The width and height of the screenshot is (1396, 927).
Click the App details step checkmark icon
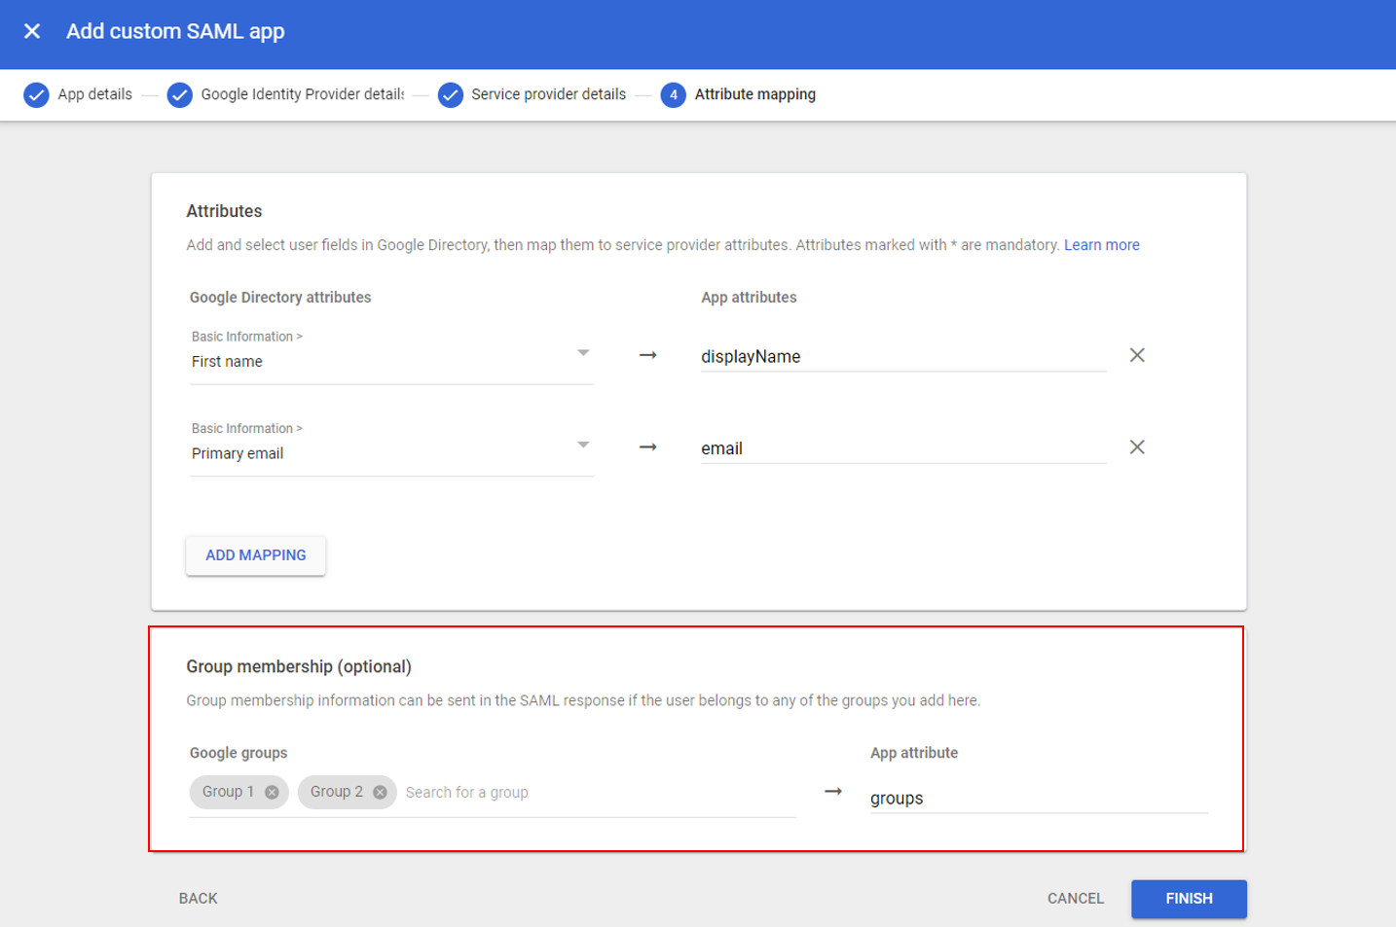click(36, 95)
